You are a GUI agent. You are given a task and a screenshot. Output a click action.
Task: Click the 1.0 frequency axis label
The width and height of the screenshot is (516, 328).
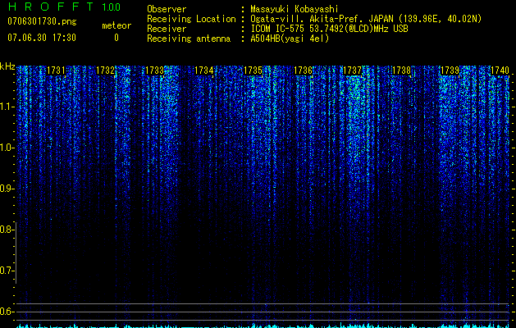(6, 148)
